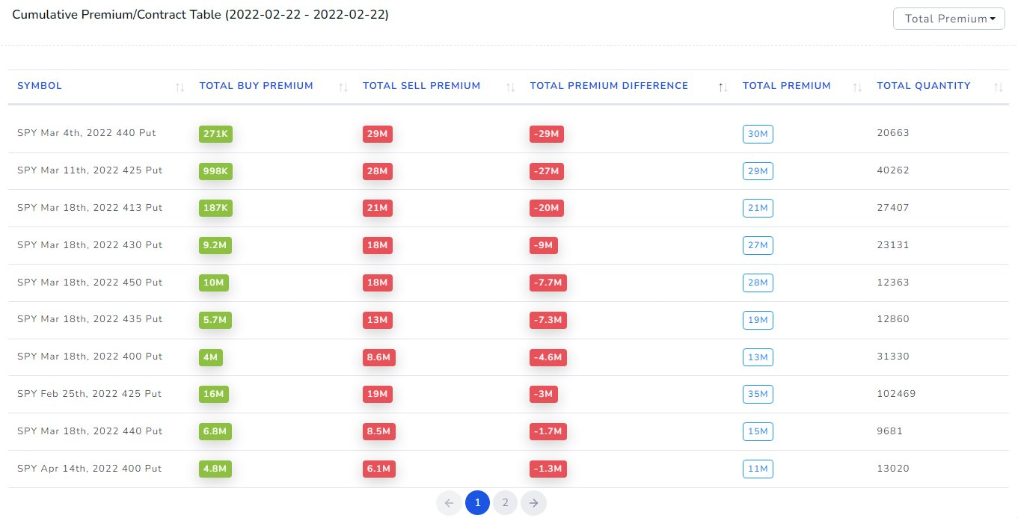Click quantity value 40262
This screenshot has width=1018, height=518.
click(893, 170)
